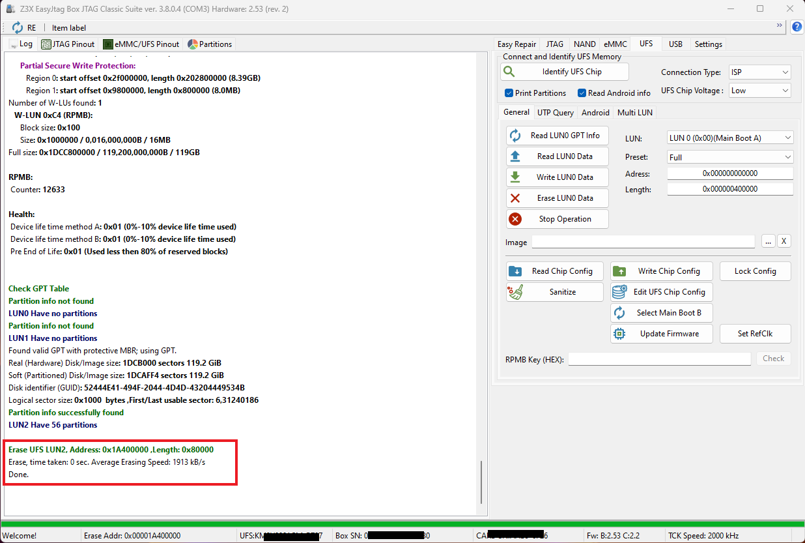Click the database gear icon on Edit UFS Chip Config

pyautogui.click(x=619, y=292)
